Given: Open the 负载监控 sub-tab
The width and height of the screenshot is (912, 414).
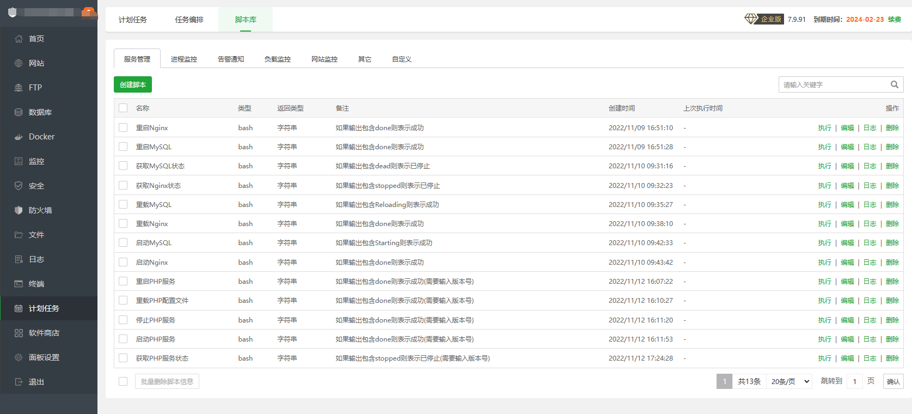Looking at the screenshot, I should [x=278, y=59].
